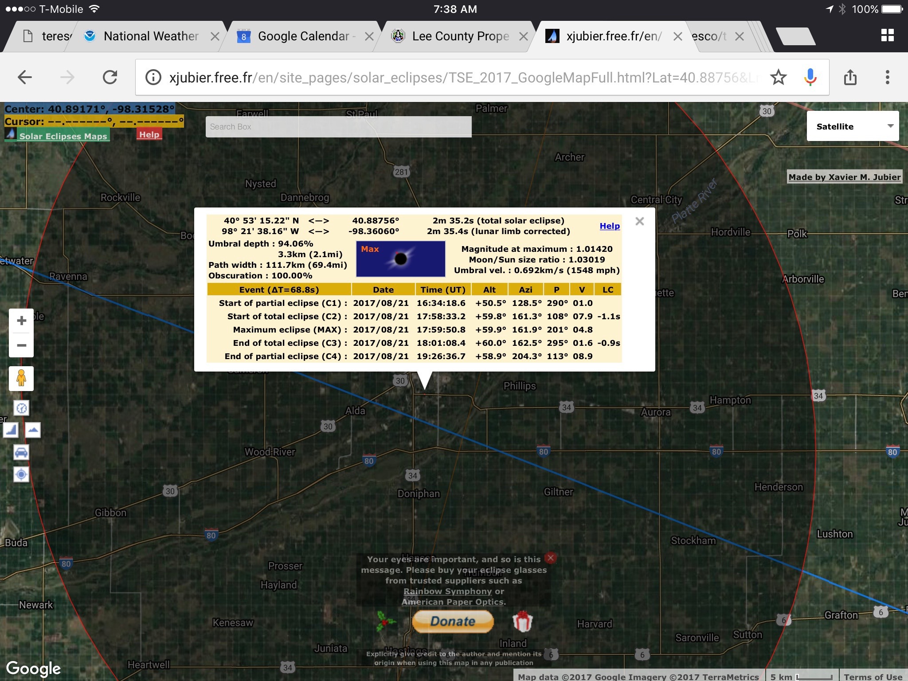The width and height of the screenshot is (908, 681).
Task: Zoom out the map with minus button
Action: [x=21, y=345]
